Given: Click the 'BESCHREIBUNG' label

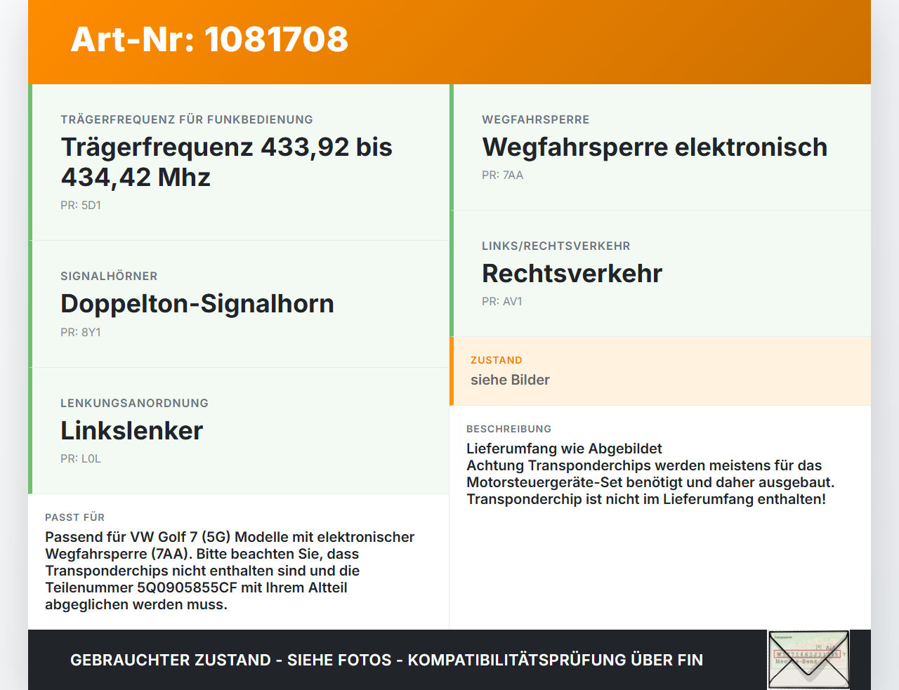Looking at the screenshot, I should tap(508, 430).
